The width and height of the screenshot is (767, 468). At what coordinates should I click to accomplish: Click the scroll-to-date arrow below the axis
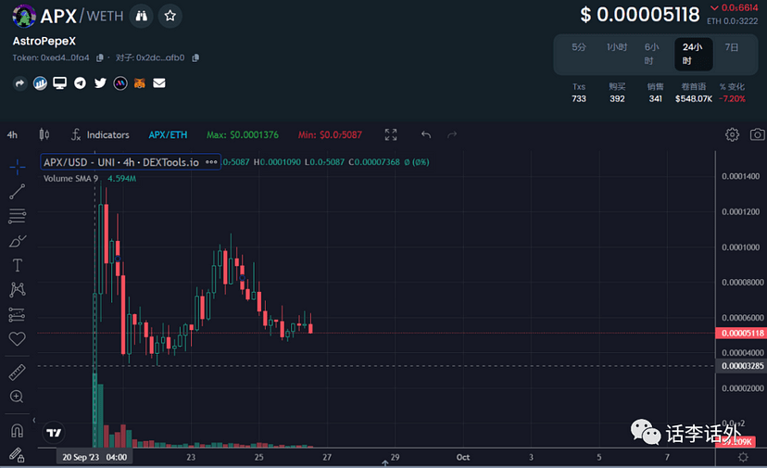pyautogui.click(x=385, y=463)
